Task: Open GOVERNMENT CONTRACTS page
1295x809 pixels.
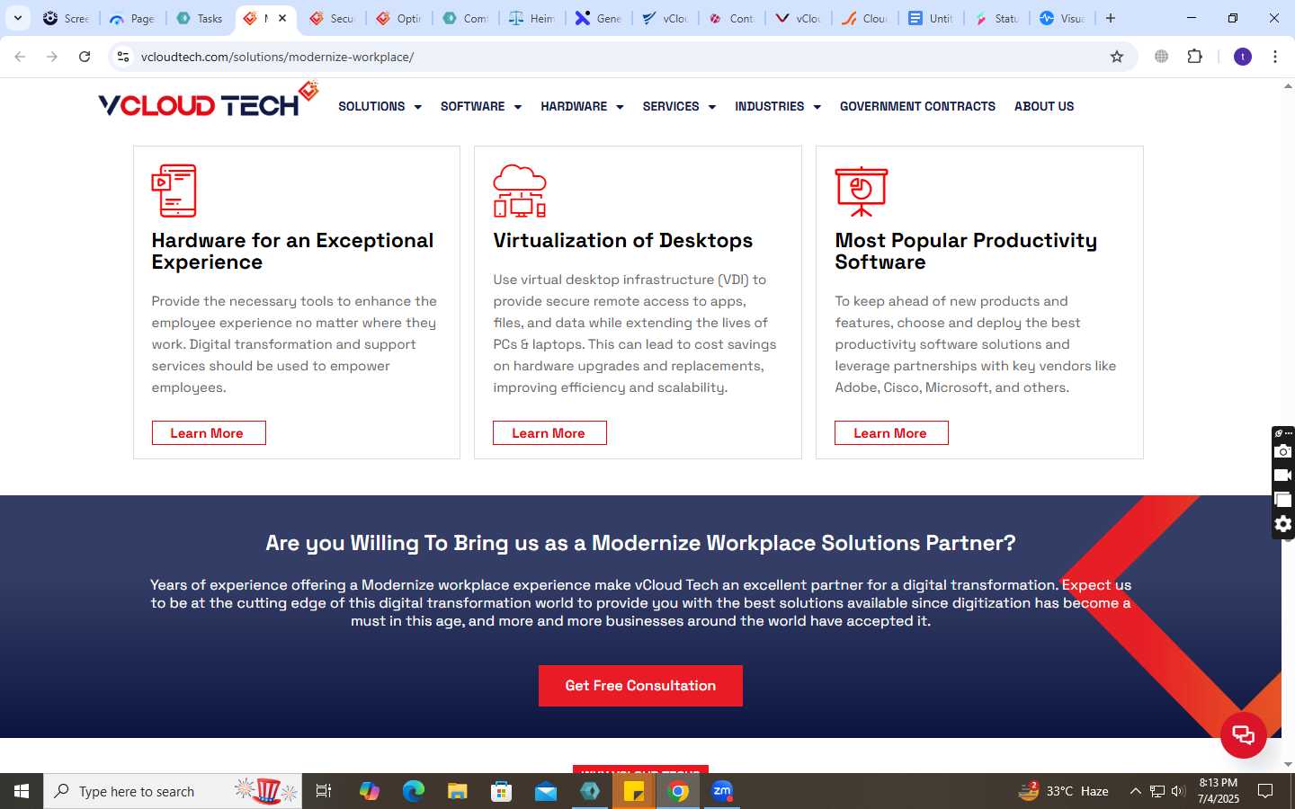Action: coord(917,106)
